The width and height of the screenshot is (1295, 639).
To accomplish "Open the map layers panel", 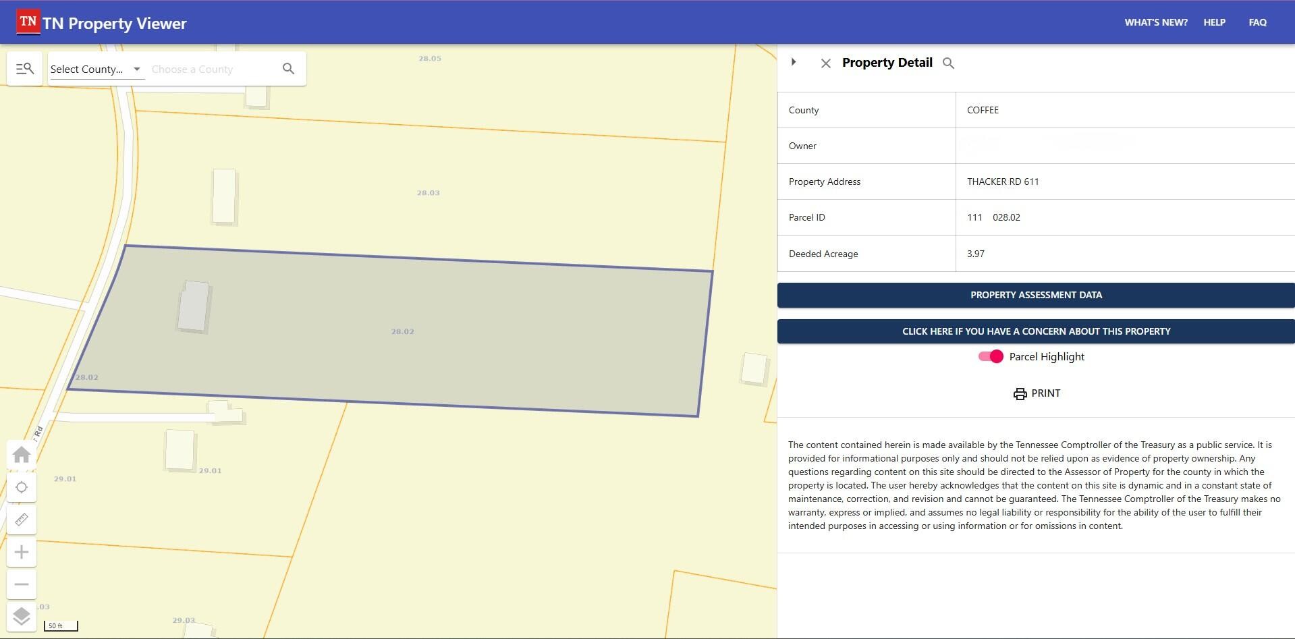I will pyautogui.click(x=22, y=616).
